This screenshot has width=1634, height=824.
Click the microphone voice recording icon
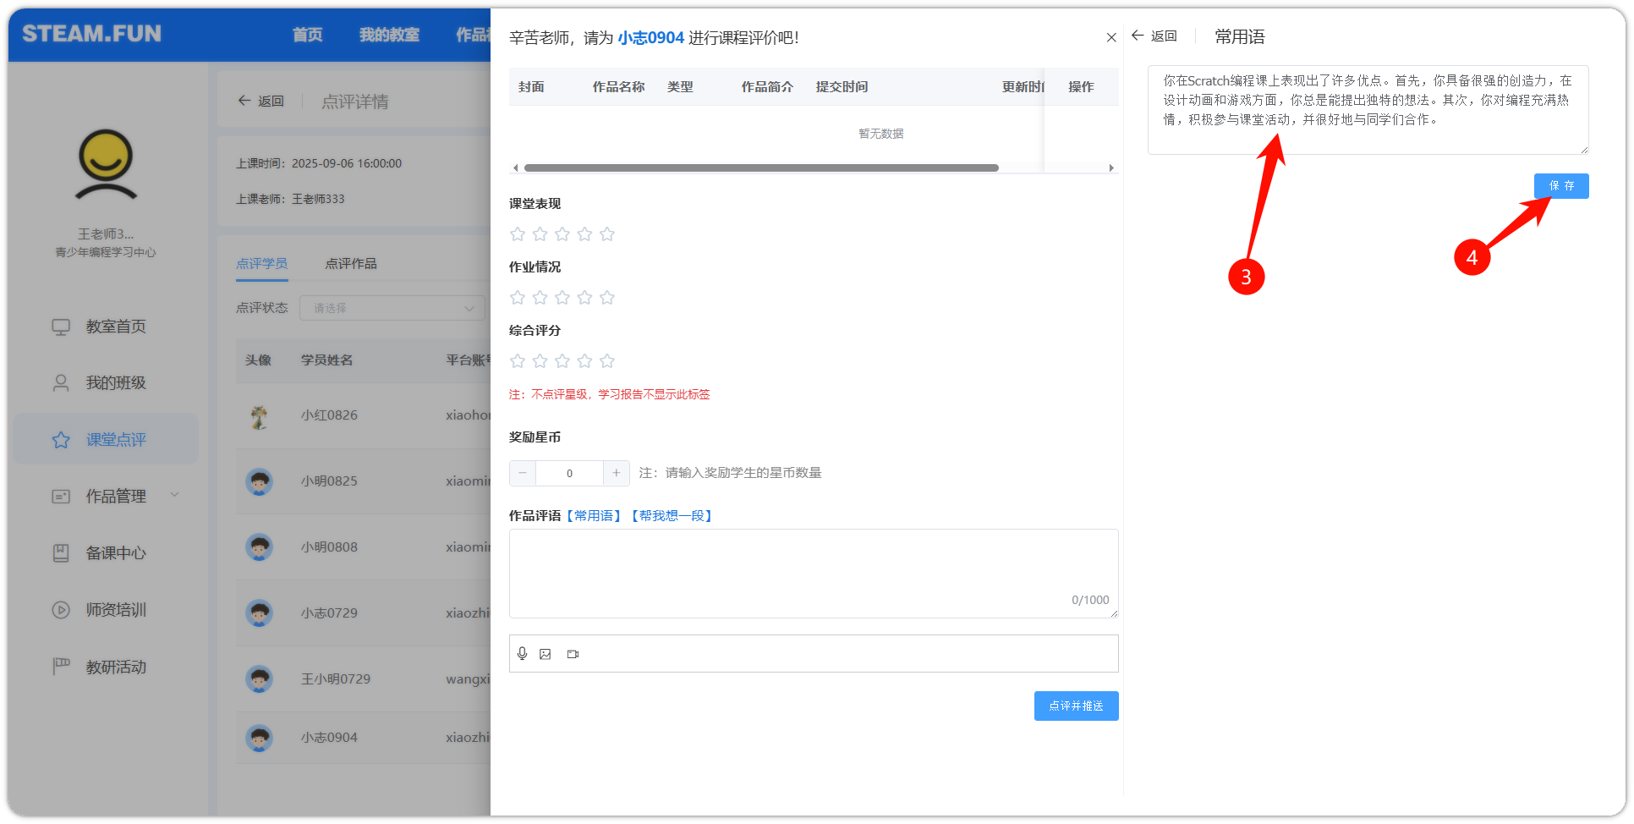tap(522, 654)
